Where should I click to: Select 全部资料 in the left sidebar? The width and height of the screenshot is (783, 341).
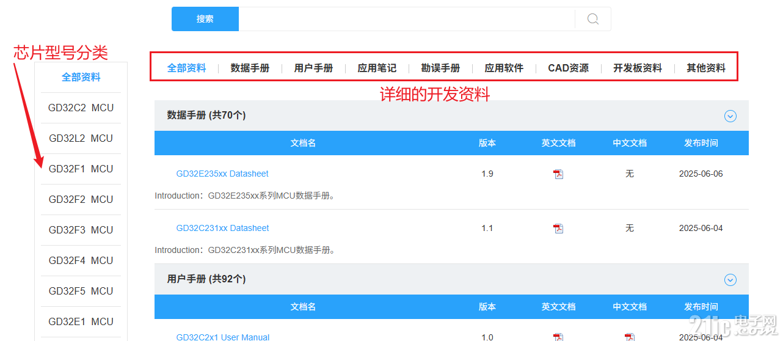click(81, 78)
